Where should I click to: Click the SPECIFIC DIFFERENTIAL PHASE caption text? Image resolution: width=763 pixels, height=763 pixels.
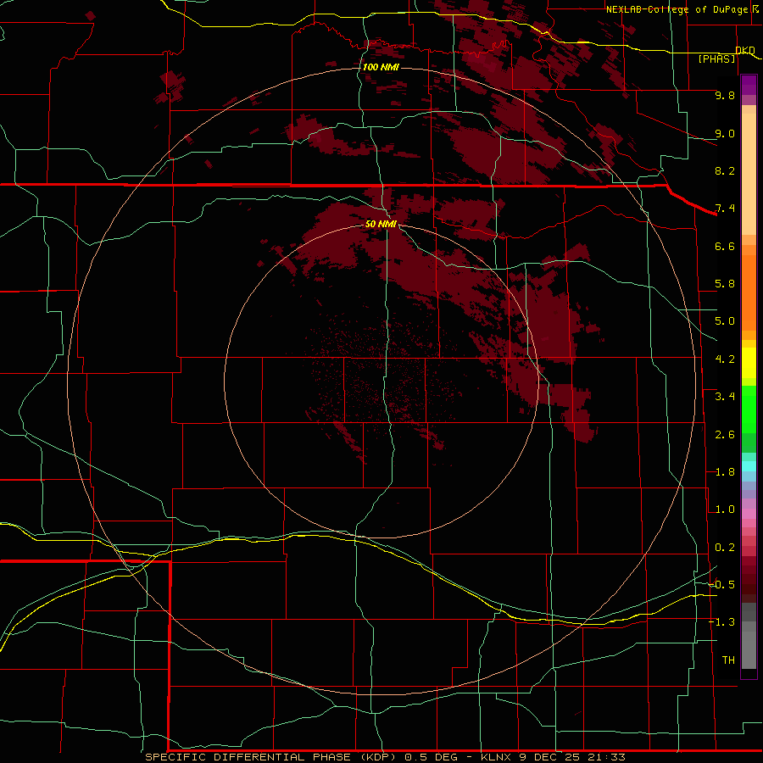[x=248, y=757]
